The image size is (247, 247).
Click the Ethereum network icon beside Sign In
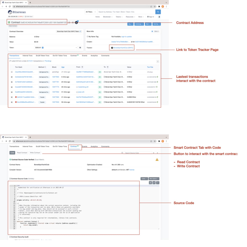pyautogui.click(x=159, y=17)
